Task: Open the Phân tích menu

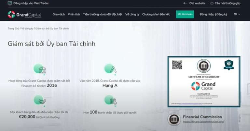Action: (x=74, y=14)
